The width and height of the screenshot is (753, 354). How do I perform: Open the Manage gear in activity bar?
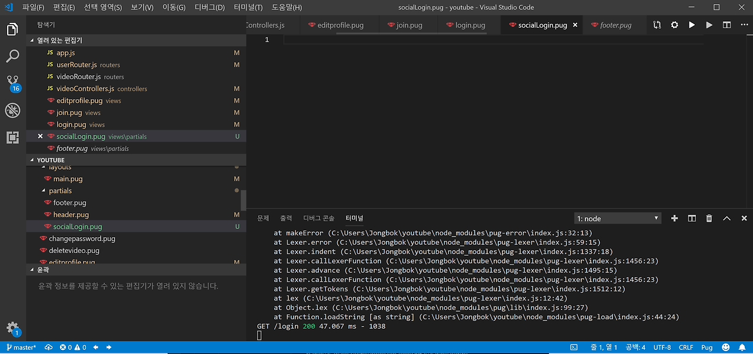click(x=12, y=328)
